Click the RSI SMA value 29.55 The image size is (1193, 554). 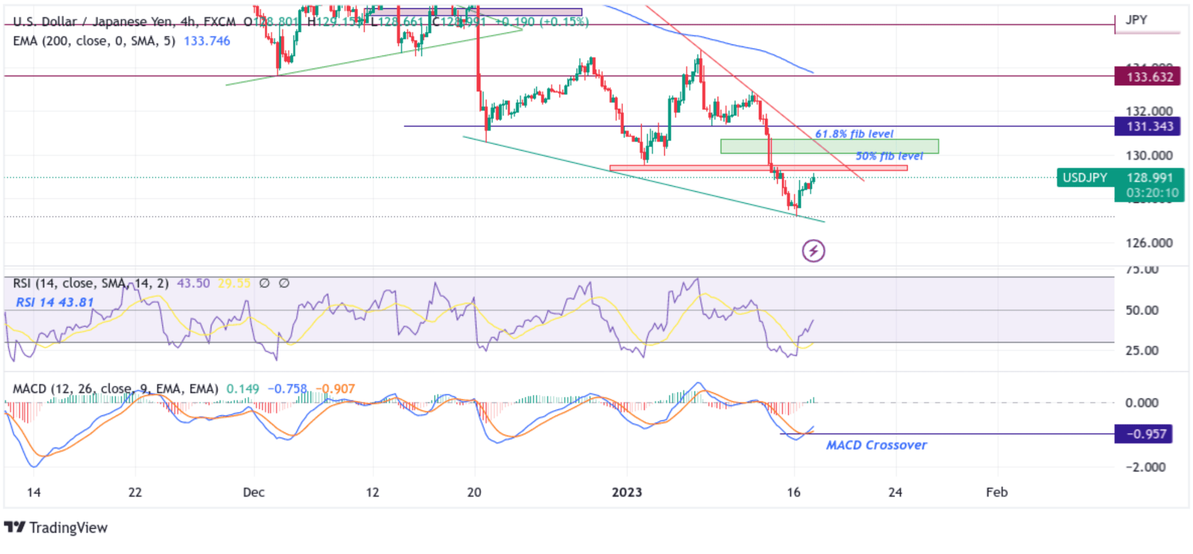click(x=234, y=283)
